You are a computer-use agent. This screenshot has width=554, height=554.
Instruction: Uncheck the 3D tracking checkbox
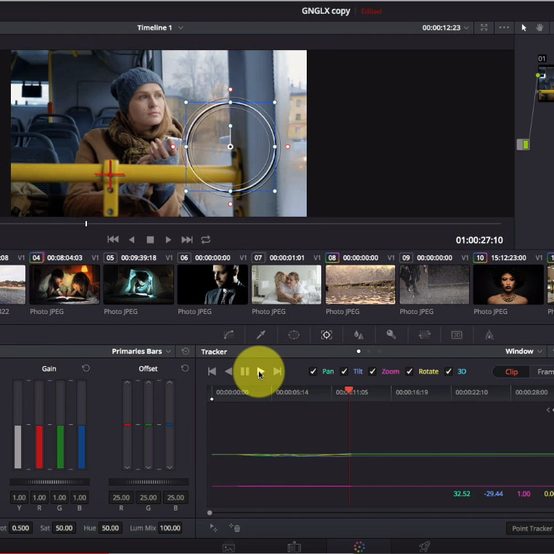click(x=448, y=371)
